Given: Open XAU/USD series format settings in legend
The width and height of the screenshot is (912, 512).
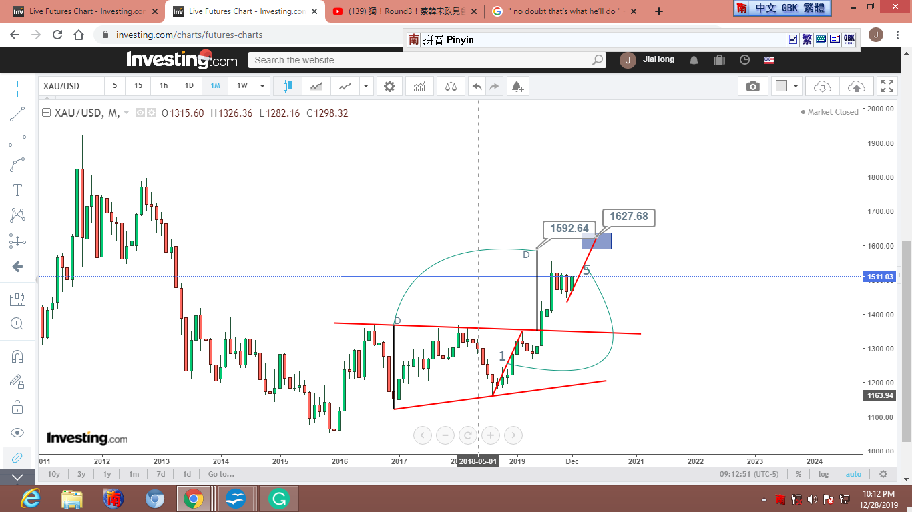Looking at the screenshot, I should (152, 113).
